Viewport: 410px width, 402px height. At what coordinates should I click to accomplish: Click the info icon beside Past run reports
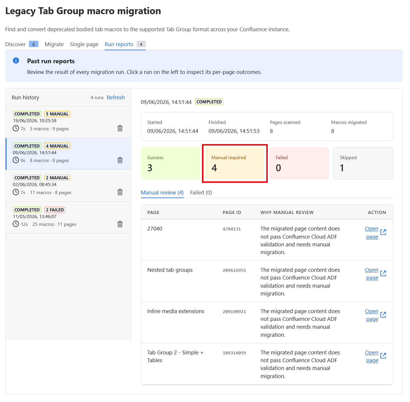coord(16,60)
